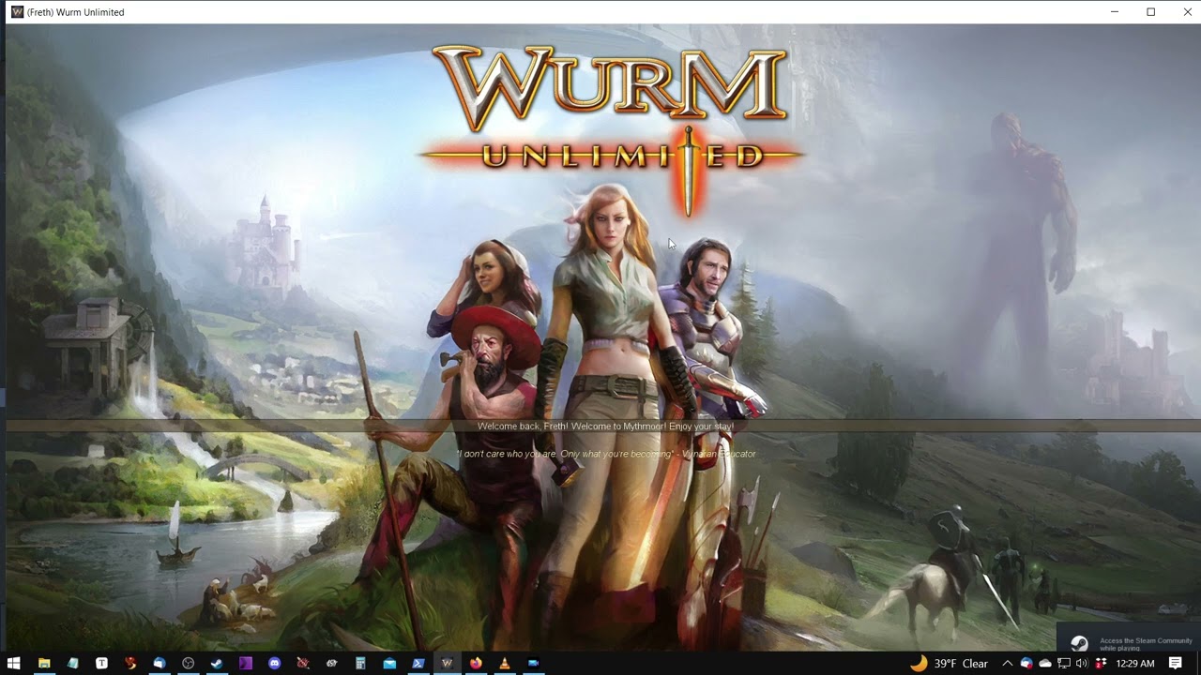
Task: Open the red notification tray app icon
Action: [1101, 663]
